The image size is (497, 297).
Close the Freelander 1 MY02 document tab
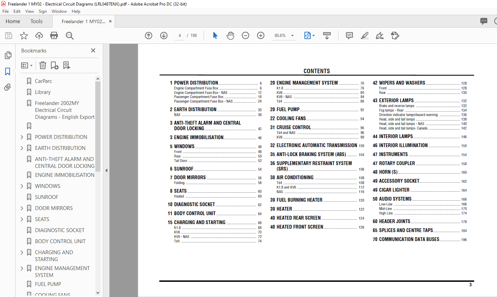pos(110,21)
